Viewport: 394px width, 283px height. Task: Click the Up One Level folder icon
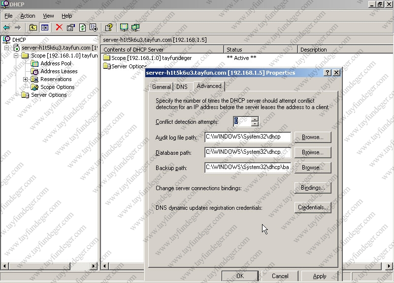[x=33, y=28]
